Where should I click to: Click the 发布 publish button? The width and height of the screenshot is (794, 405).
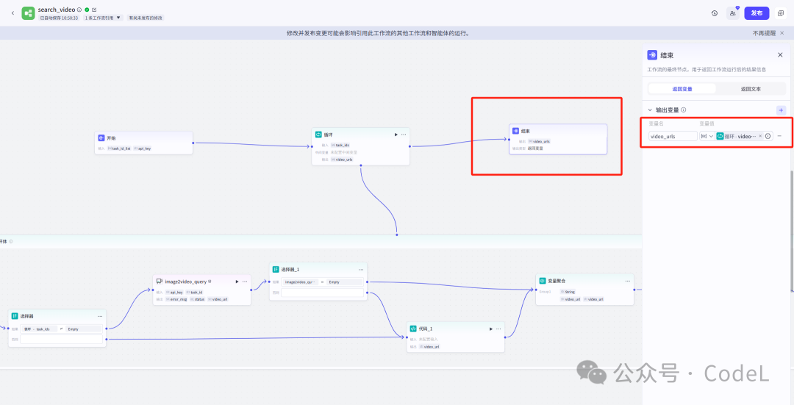coord(757,13)
